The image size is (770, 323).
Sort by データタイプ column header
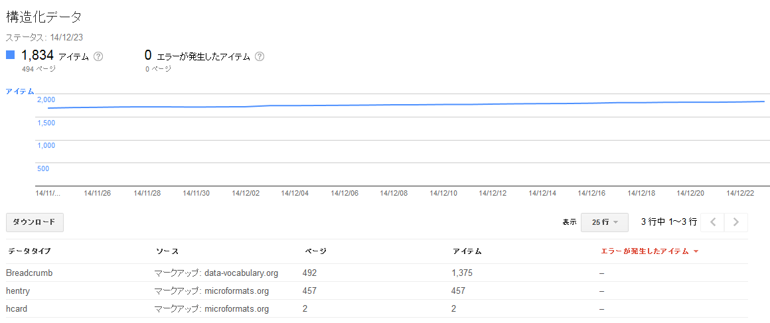tap(29, 251)
